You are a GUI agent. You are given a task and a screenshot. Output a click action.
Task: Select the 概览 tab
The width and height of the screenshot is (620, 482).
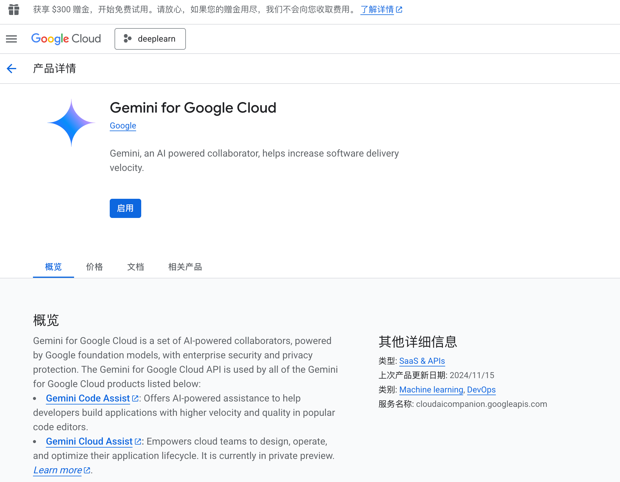53,267
